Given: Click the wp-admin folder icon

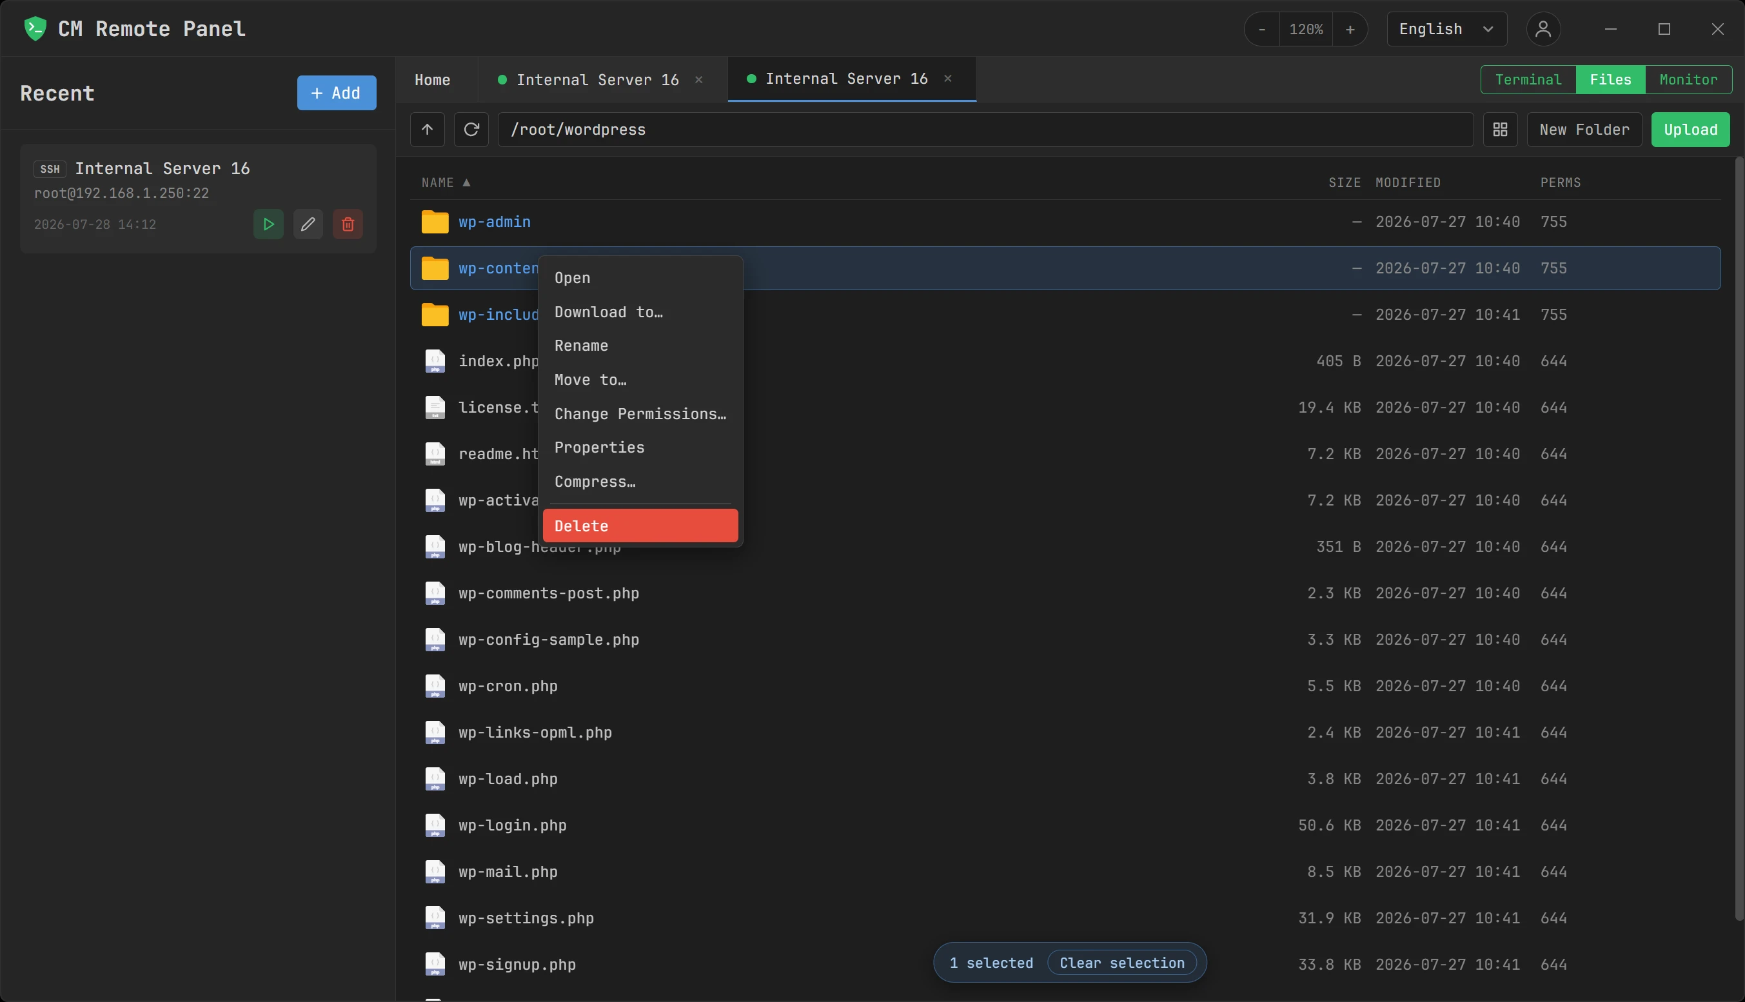Looking at the screenshot, I should pos(435,222).
